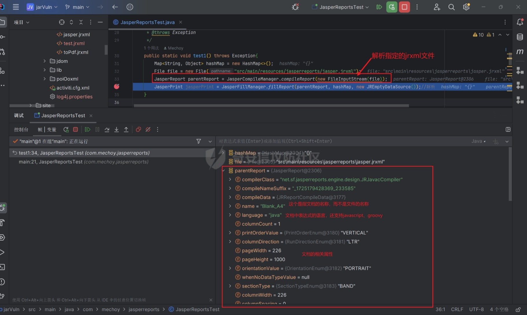Screen dimensions: 527x315
Task: Expand the lib folder
Action: pos(45,70)
